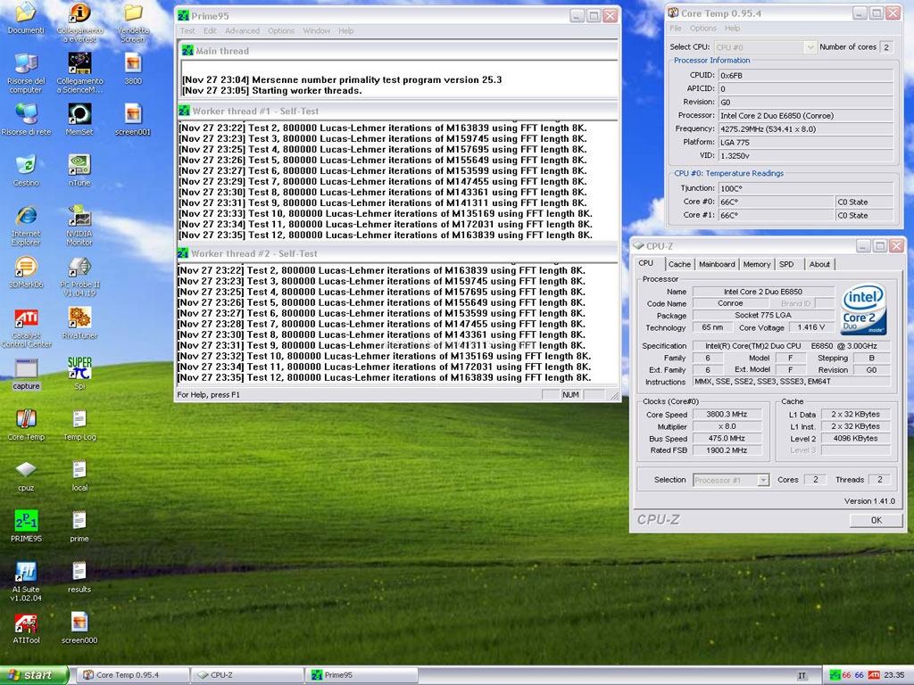Open the Vendetta Screen folder

[133, 22]
